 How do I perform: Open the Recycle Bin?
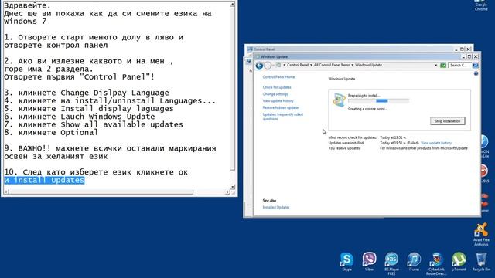pos(481,262)
